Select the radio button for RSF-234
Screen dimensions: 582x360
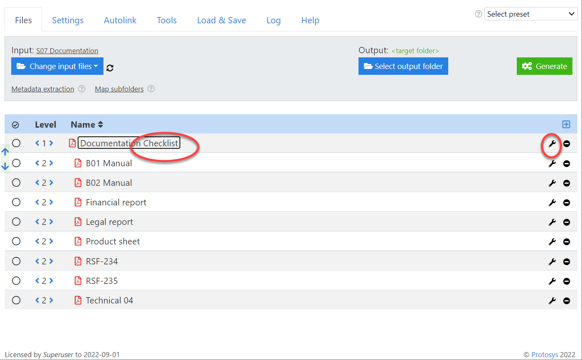pos(16,261)
